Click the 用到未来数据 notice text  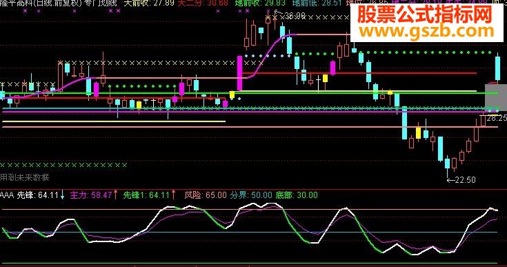[x=25, y=177]
